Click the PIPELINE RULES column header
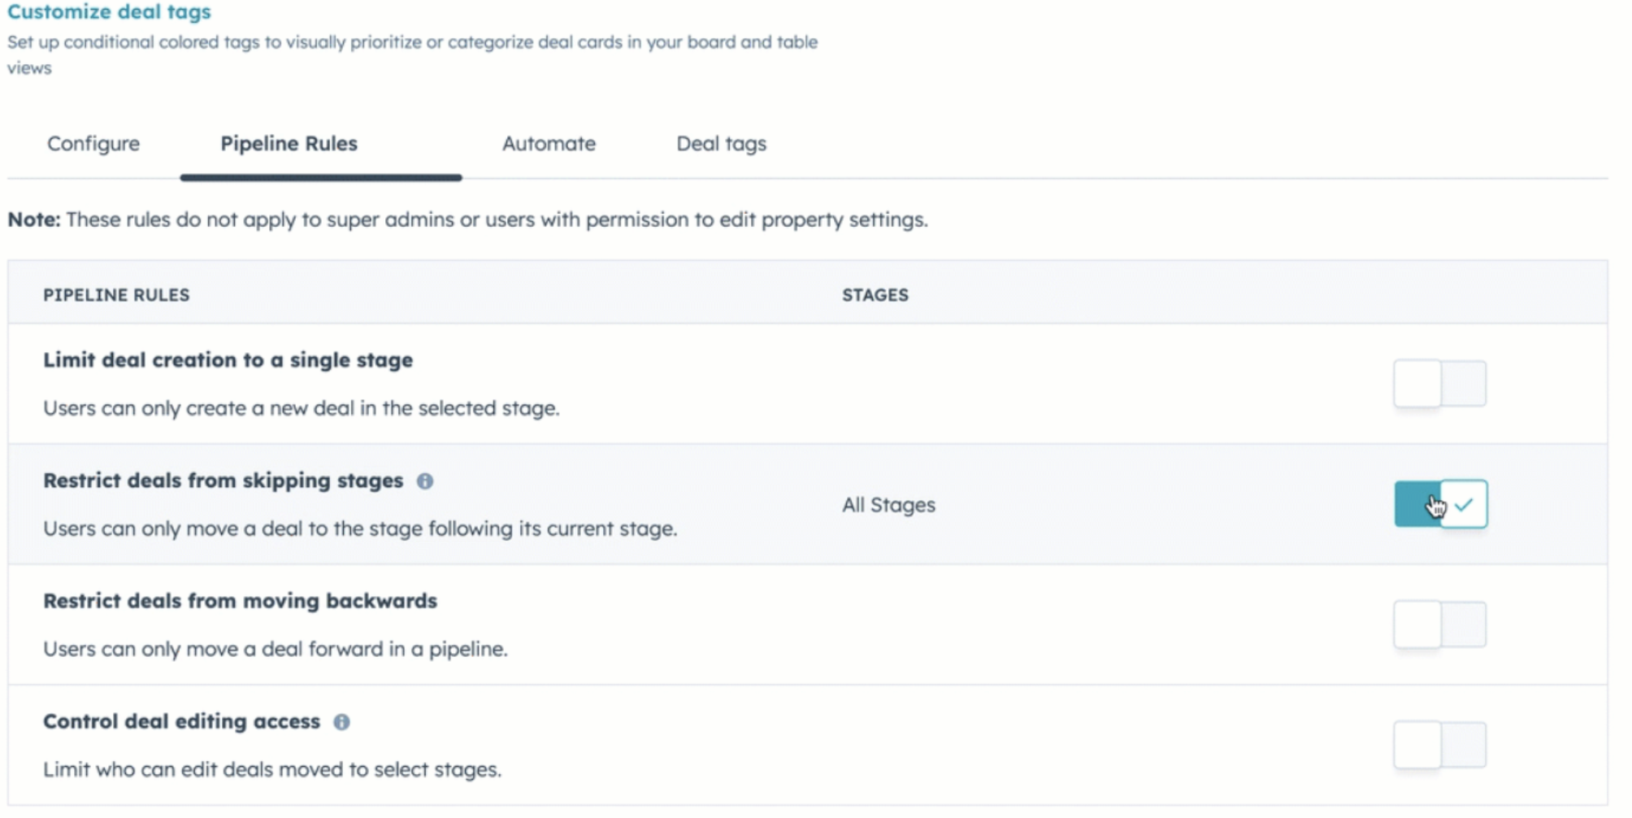This screenshot has width=1632, height=818. (x=116, y=295)
